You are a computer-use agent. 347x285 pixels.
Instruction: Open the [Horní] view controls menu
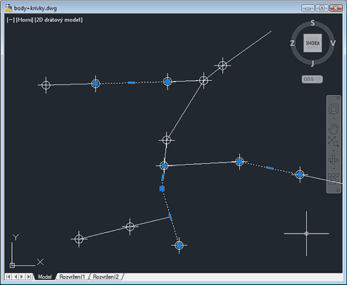25,20
